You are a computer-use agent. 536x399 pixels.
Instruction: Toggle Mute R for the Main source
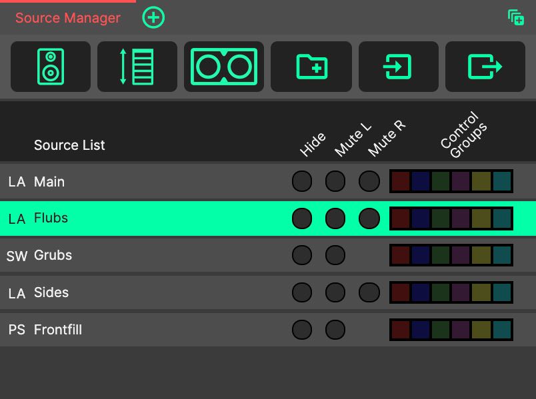coord(369,181)
